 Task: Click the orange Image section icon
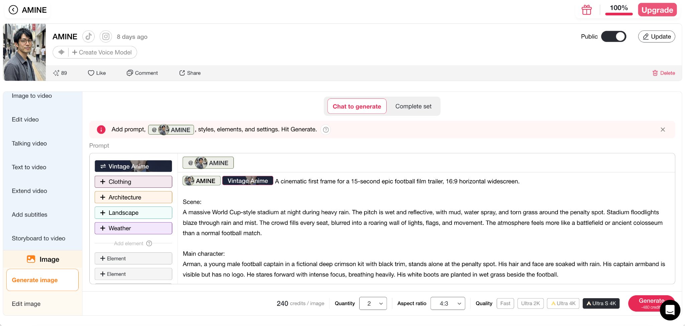31,259
